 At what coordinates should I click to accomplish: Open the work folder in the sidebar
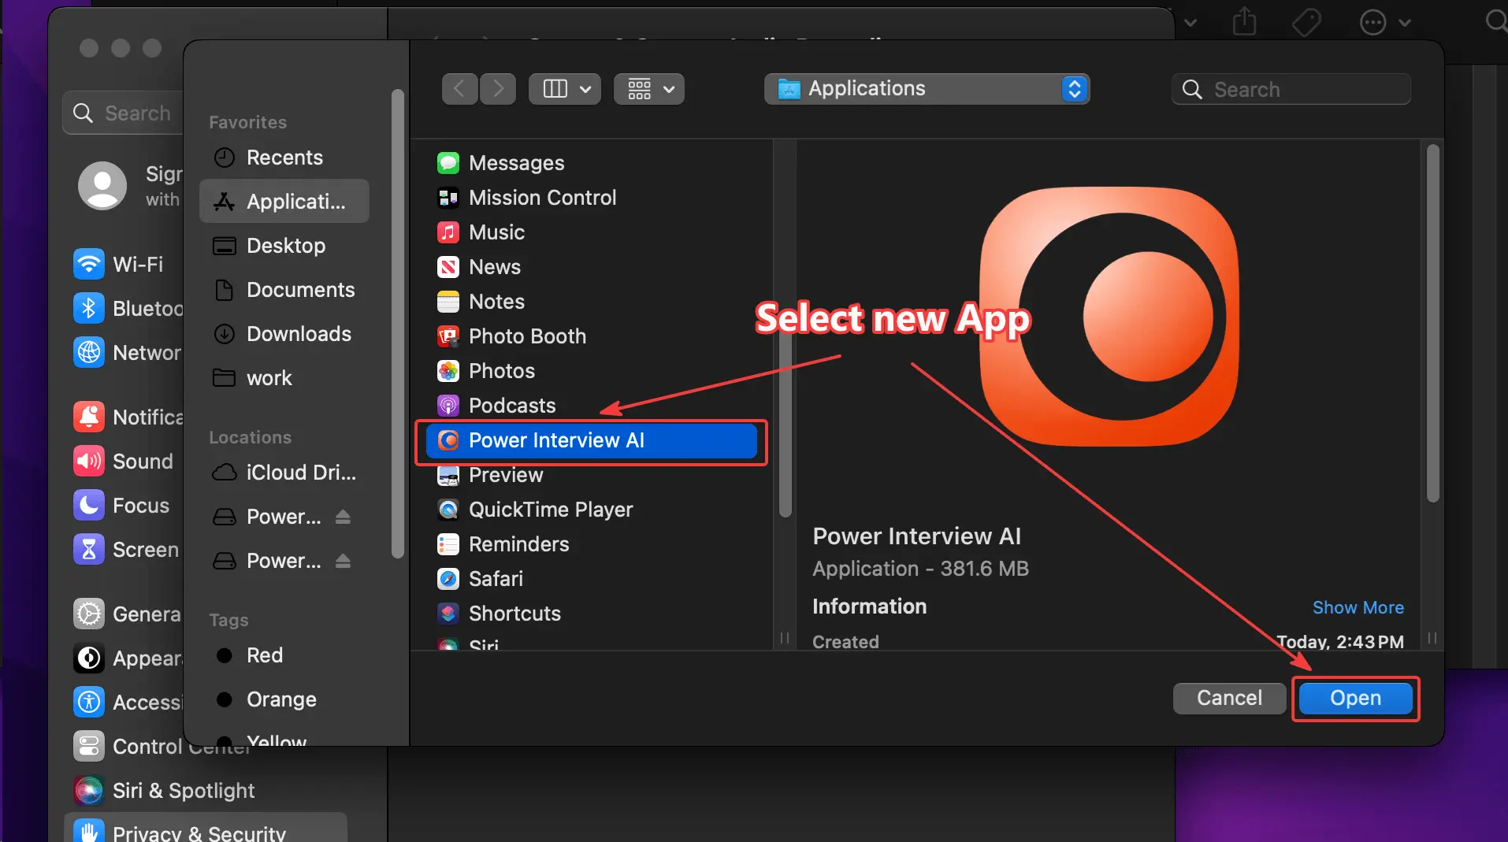(284, 378)
